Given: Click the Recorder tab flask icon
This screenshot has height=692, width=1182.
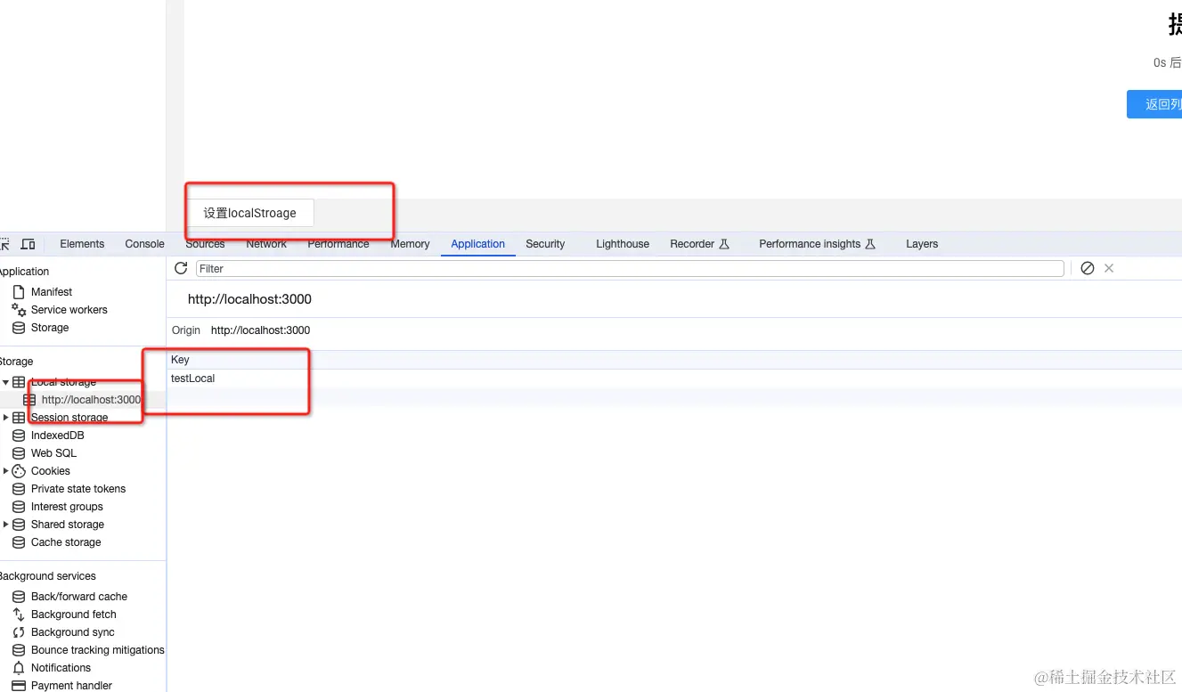Looking at the screenshot, I should [724, 244].
